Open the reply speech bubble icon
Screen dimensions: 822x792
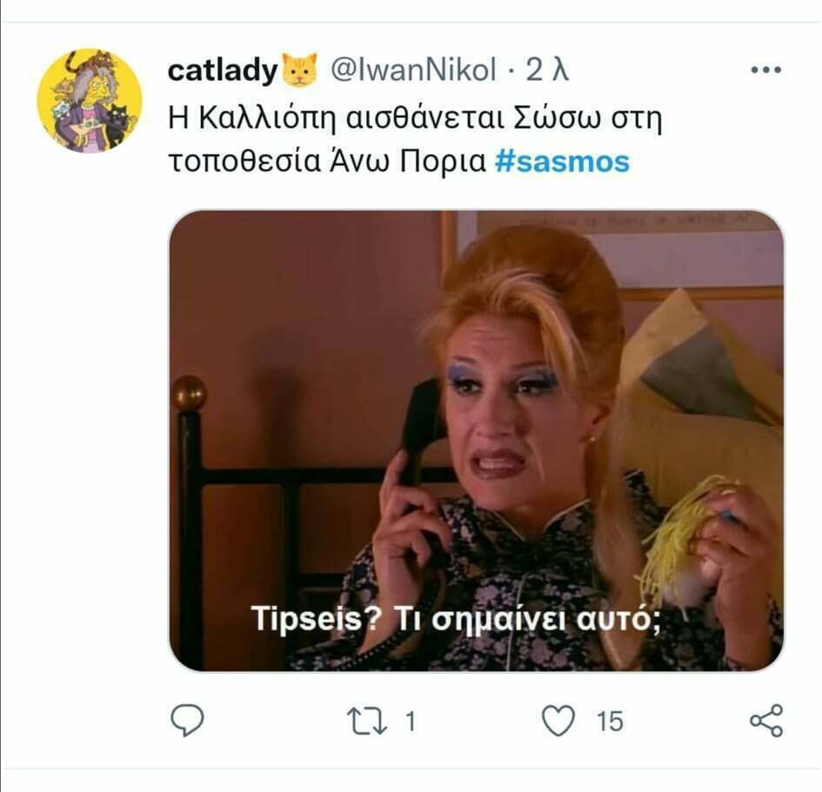[187, 721]
